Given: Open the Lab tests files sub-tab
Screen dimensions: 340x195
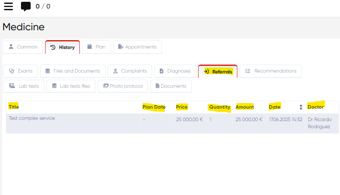Looking at the screenshot, I should click(70, 86).
